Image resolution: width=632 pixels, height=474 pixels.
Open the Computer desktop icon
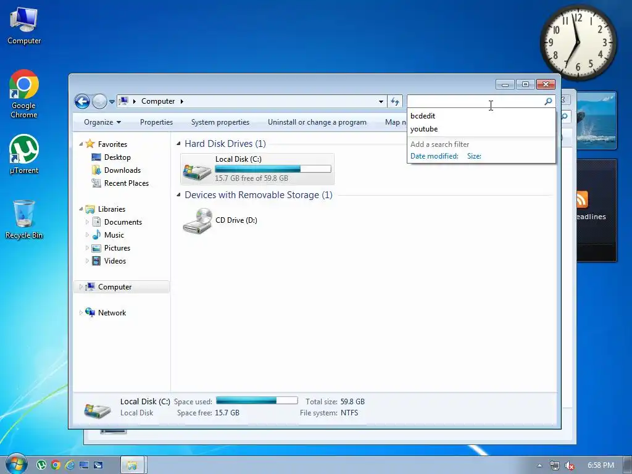(x=24, y=26)
